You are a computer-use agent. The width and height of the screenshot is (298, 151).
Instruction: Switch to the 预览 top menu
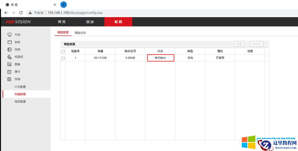tap(62, 22)
